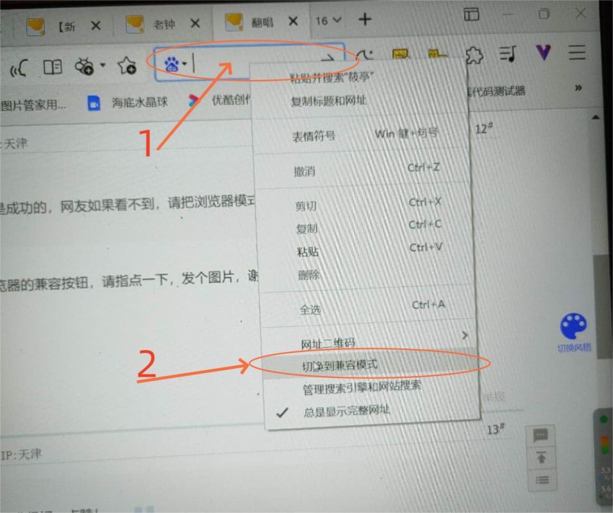Switch to the 老钟 tab
The width and height of the screenshot is (613, 513).
click(x=164, y=24)
